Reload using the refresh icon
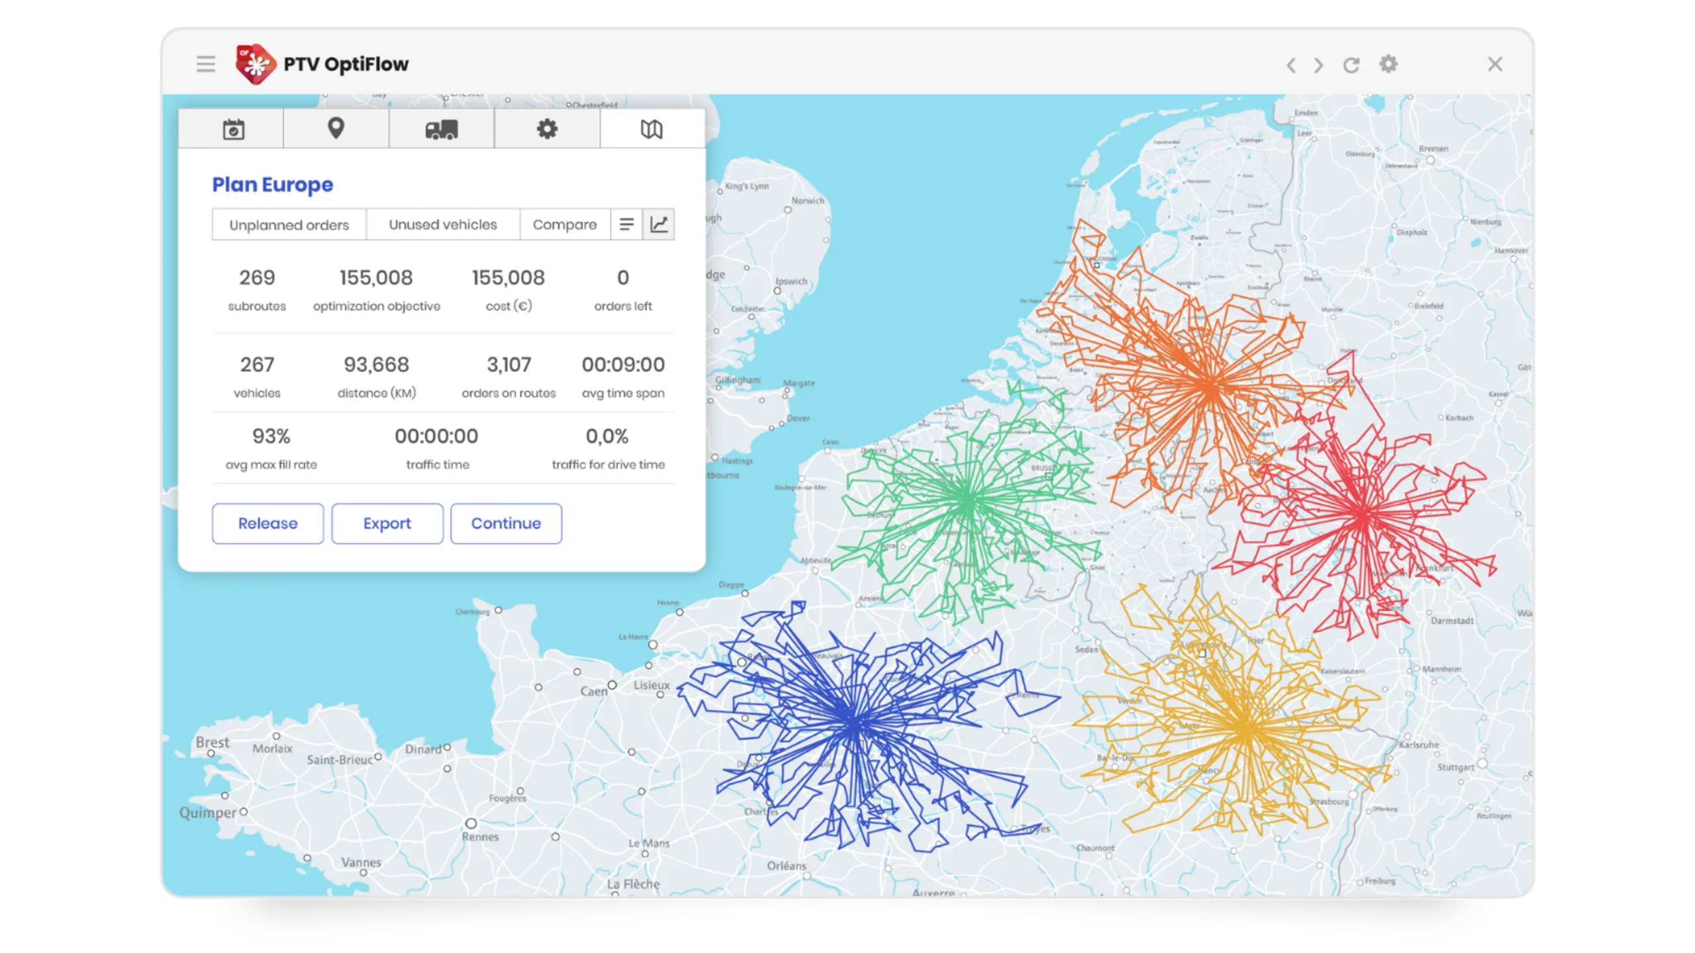Screen dimensions: 1695x953 click(1351, 65)
